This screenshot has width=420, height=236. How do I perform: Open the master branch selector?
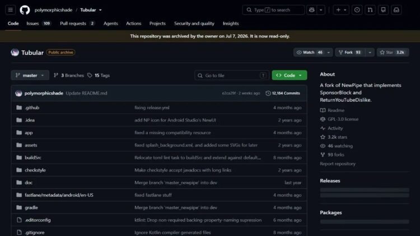30,75
